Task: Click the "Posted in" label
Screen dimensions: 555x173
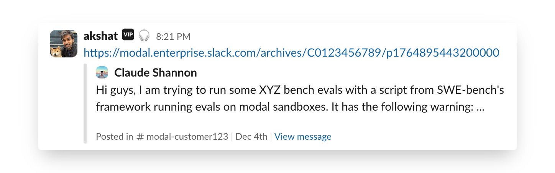Action: [x=114, y=137]
